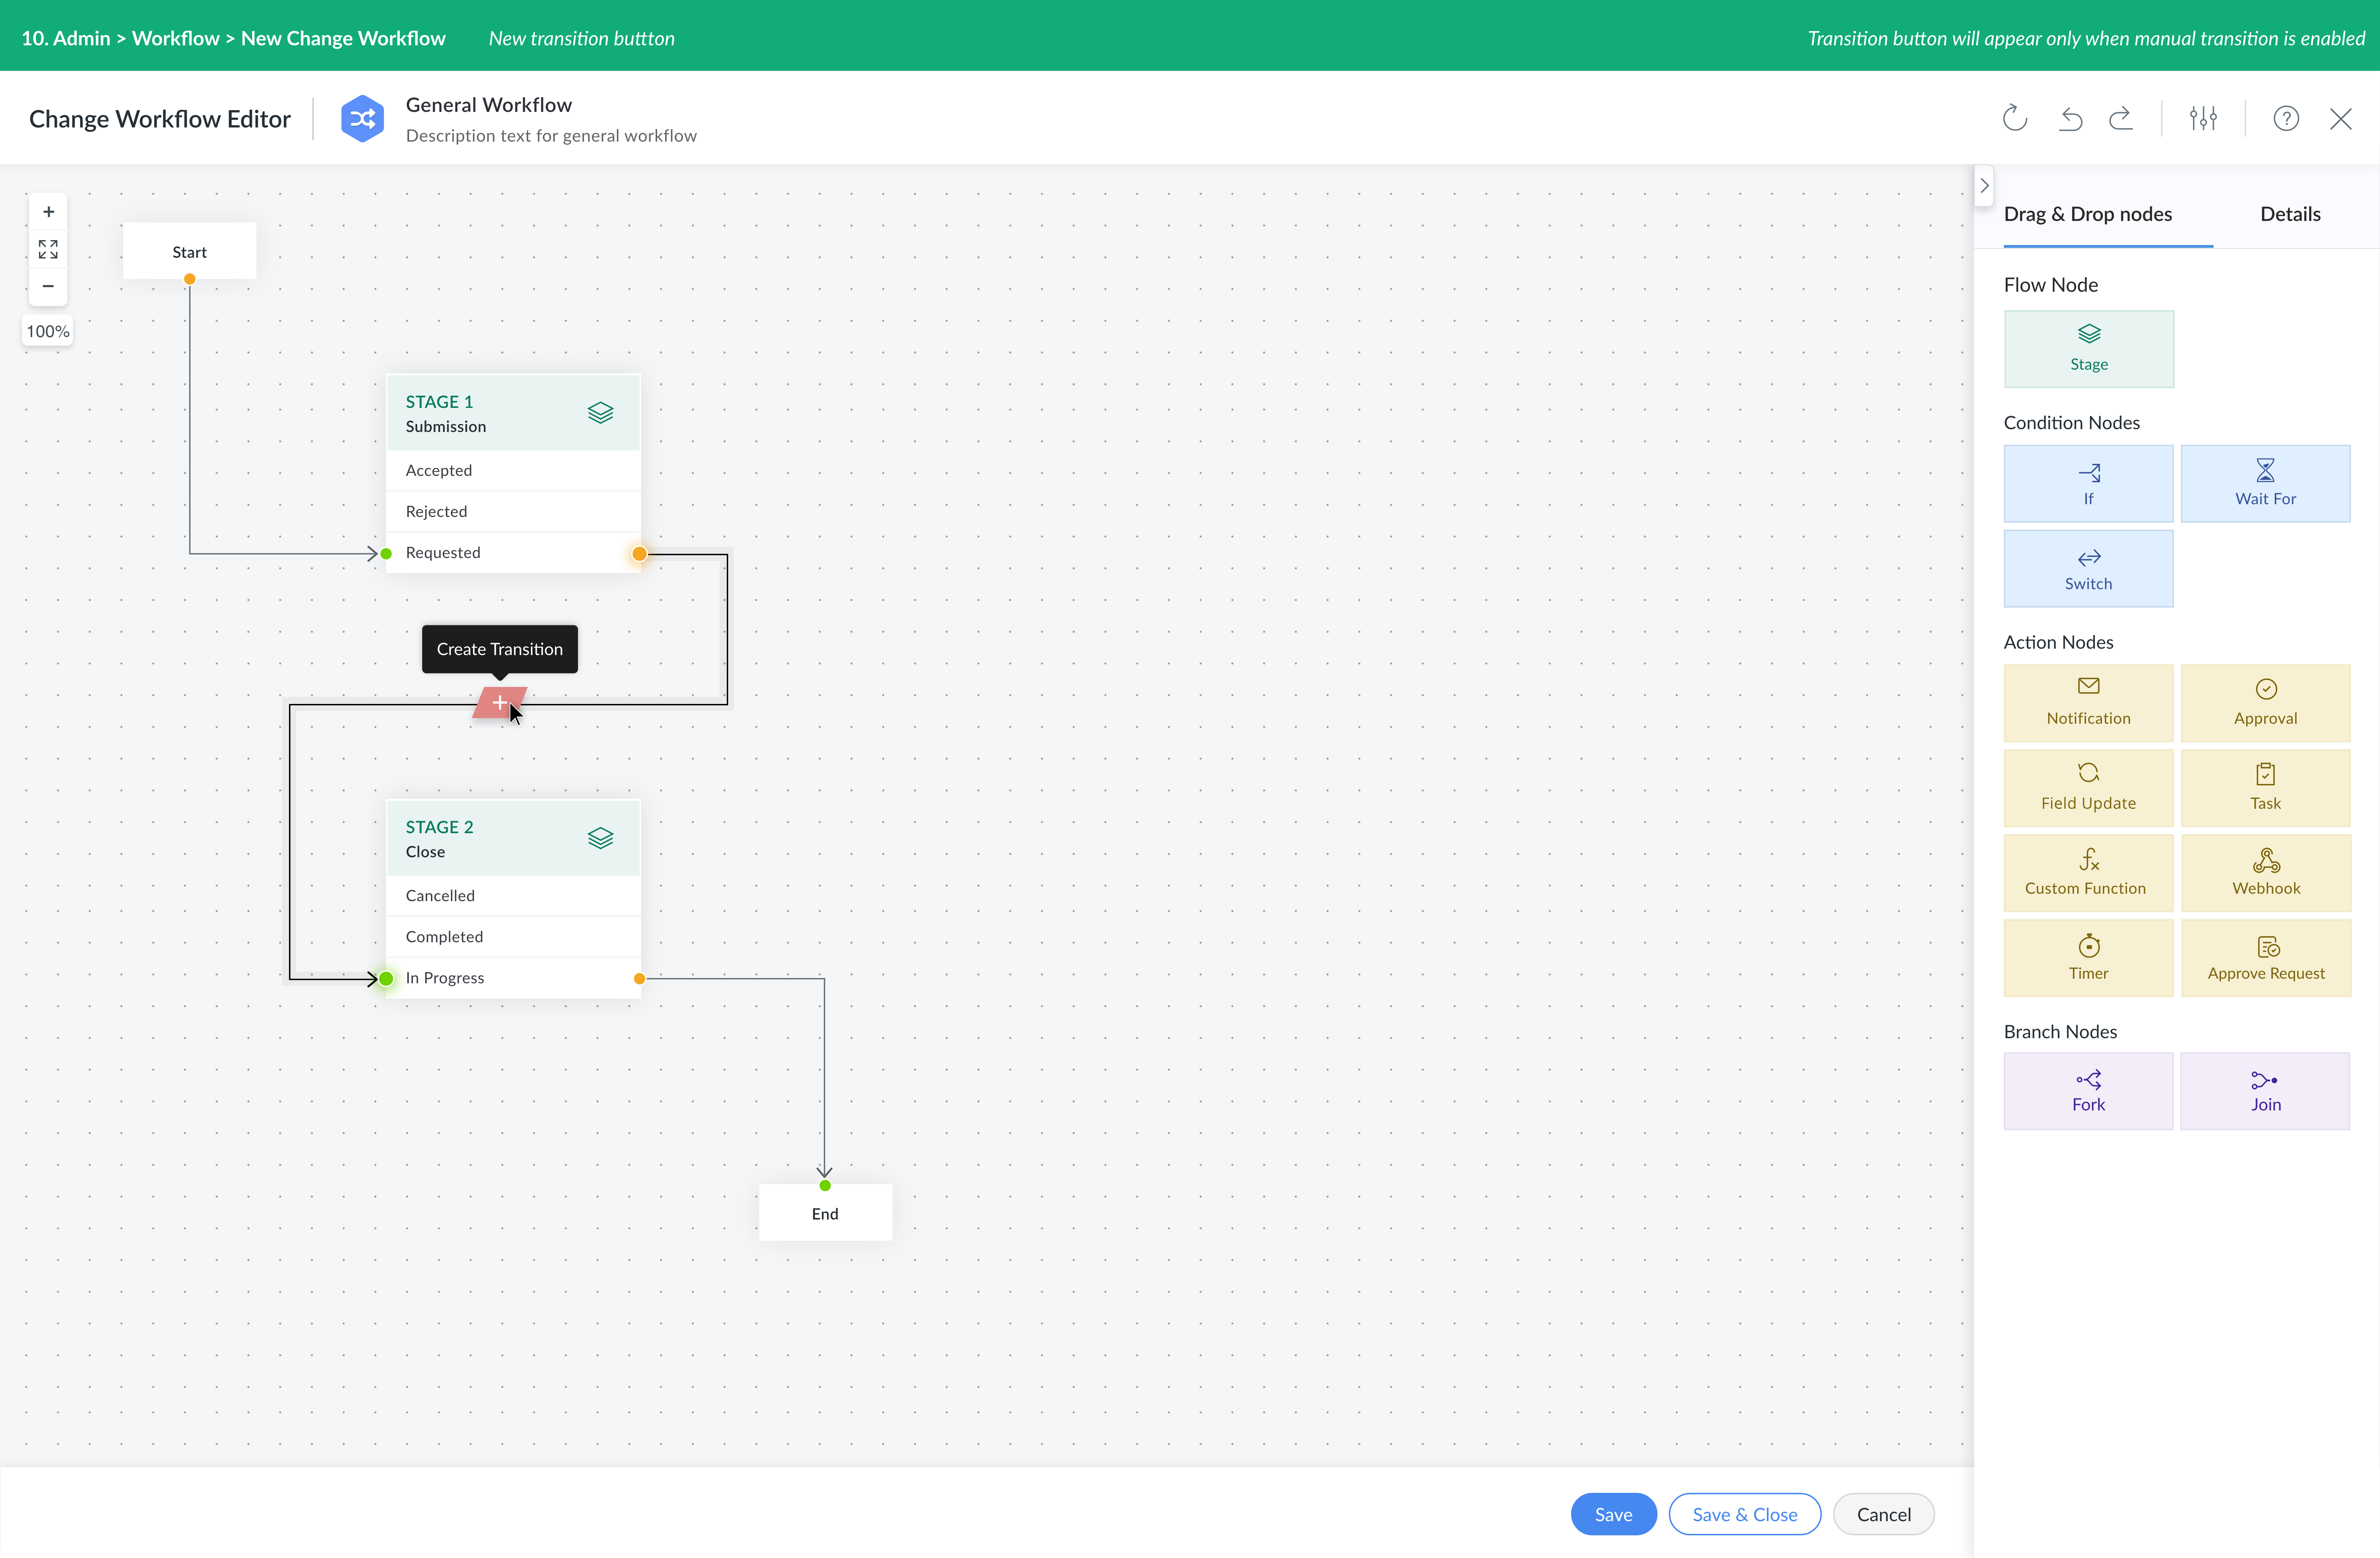Click the Start node
Viewport: 2380px width, 1558px height.
pos(189,251)
